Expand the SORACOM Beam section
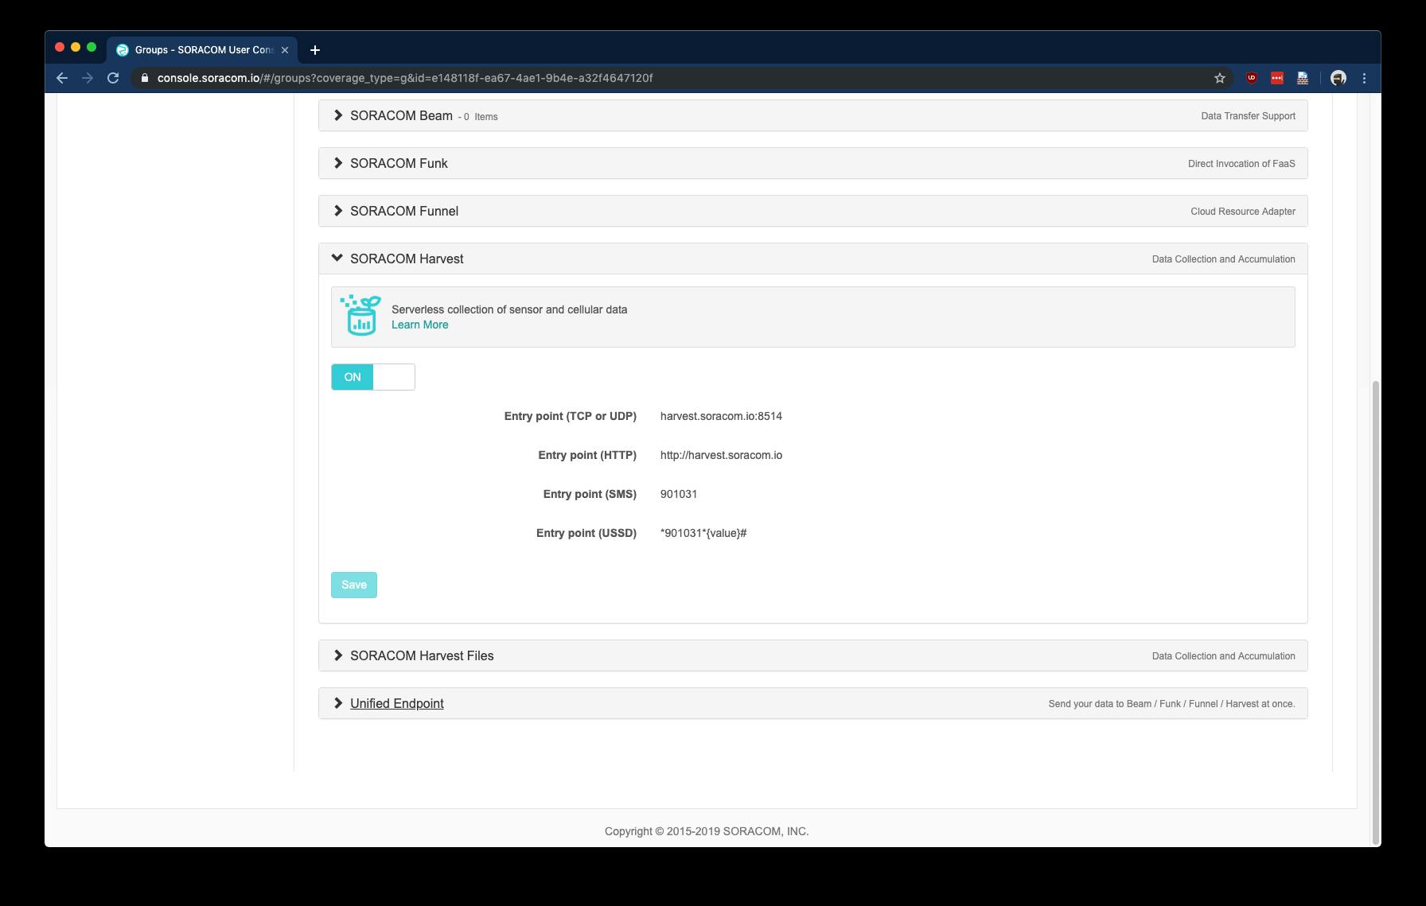The width and height of the screenshot is (1426, 906). click(401, 116)
